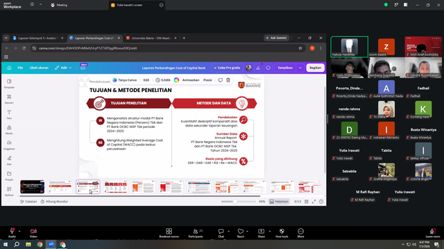Open the Edit mode dropdown in Canva header
This screenshot has height=249, width=444.
pyautogui.click(x=63, y=68)
